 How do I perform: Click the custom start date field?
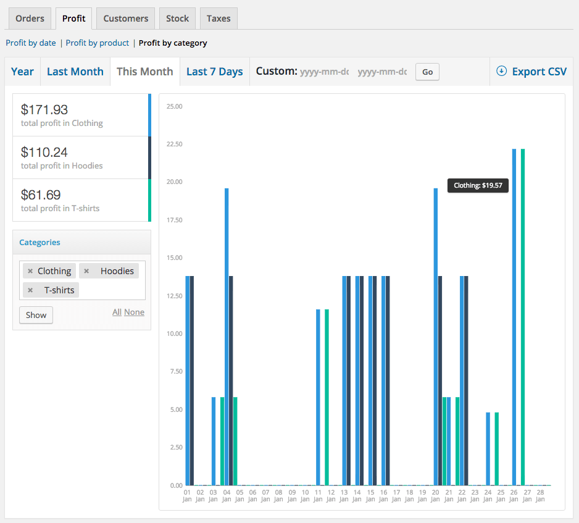click(x=325, y=72)
